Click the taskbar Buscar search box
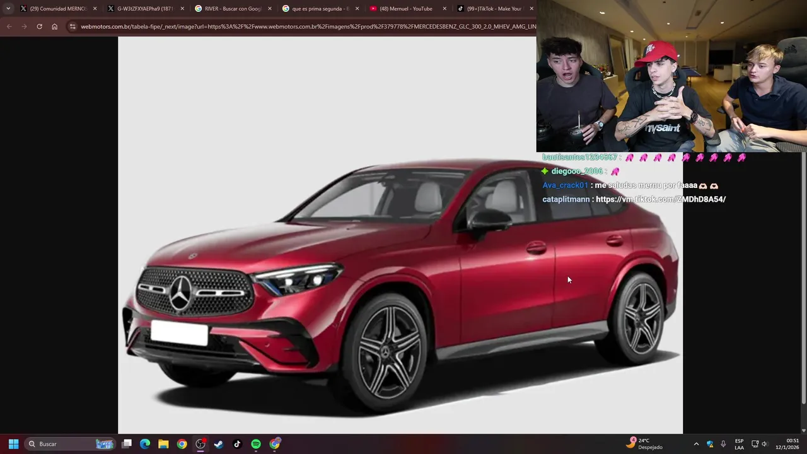 click(x=69, y=444)
